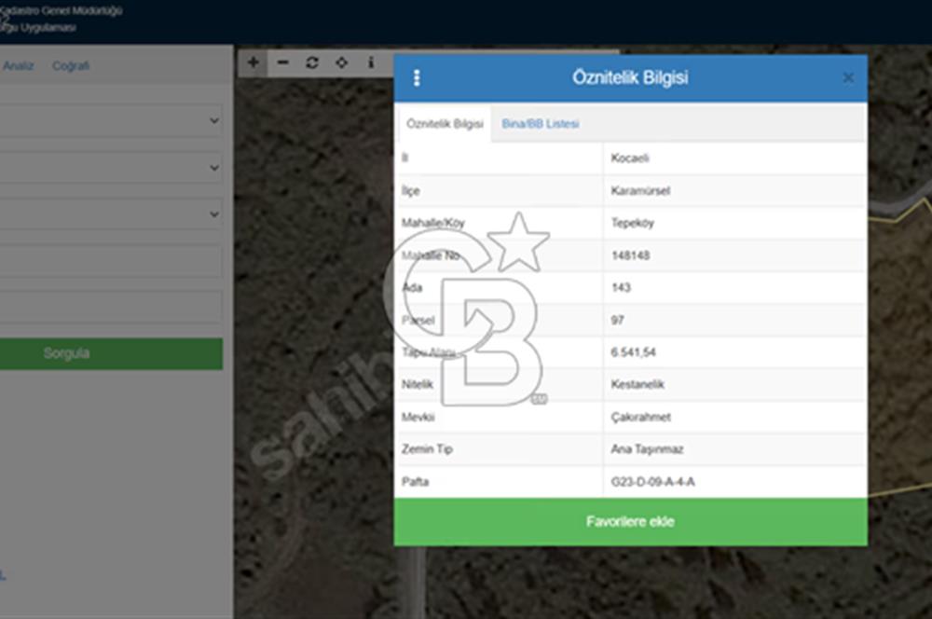Switch to the Bina/BB Listesi tab
Viewport: 932px width, 619px height.
click(x=541, y=124)
